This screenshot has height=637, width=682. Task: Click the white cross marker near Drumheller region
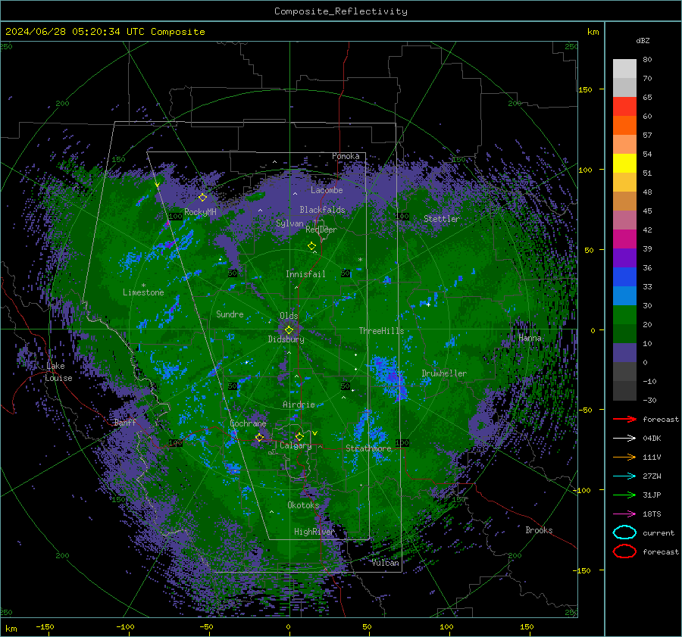(428, 304)
